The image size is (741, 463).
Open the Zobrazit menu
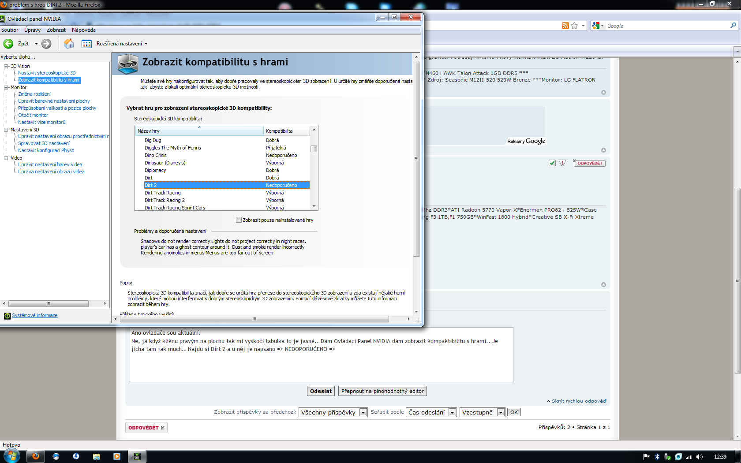pyautogui.click(x=56, y=30)
